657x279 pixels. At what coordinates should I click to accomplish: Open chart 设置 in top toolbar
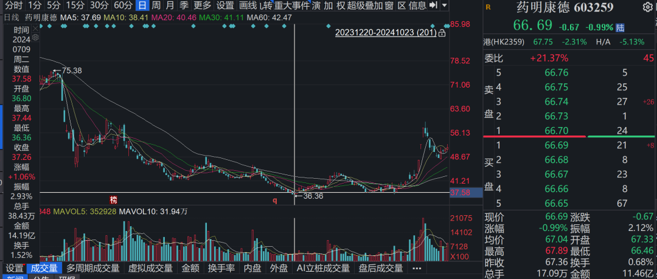coord(226,5)
